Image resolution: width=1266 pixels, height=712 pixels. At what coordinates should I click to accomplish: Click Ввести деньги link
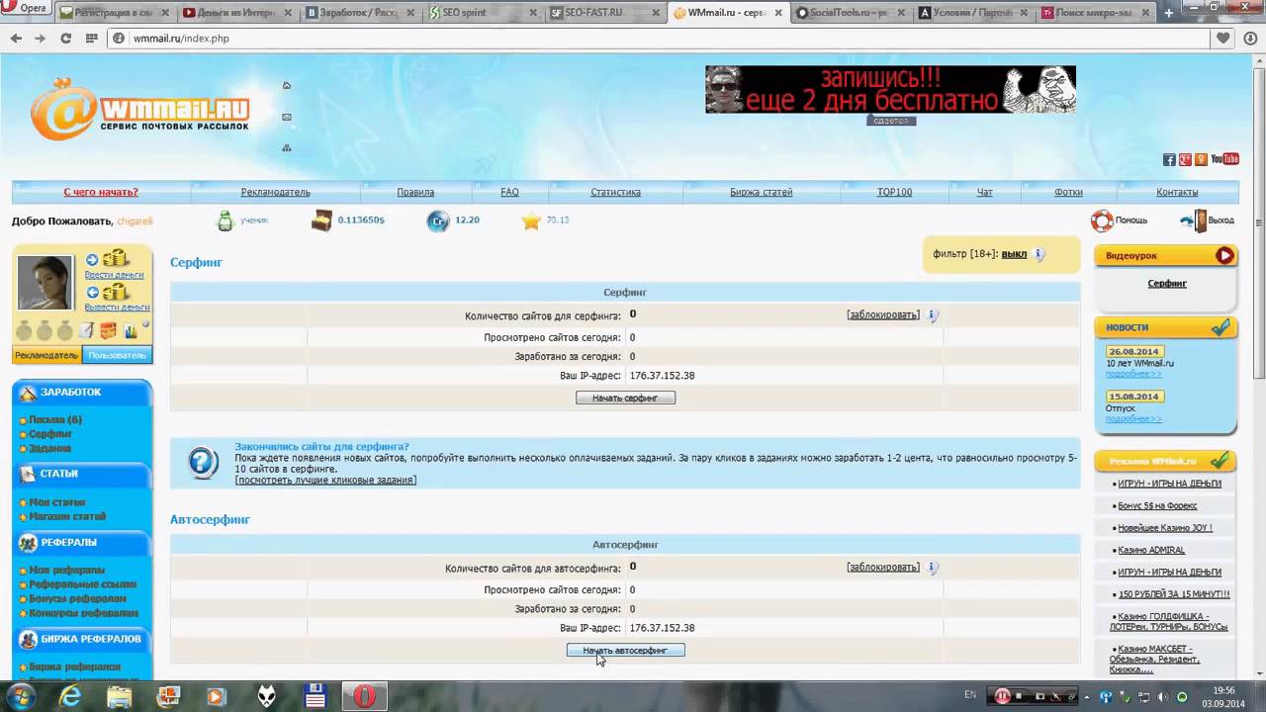coord(114,274)
